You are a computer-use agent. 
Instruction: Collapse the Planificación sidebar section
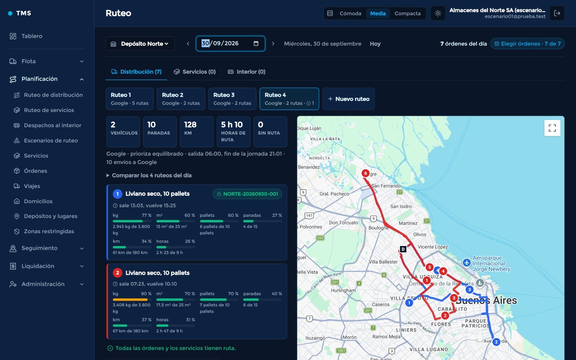(47, 79)
